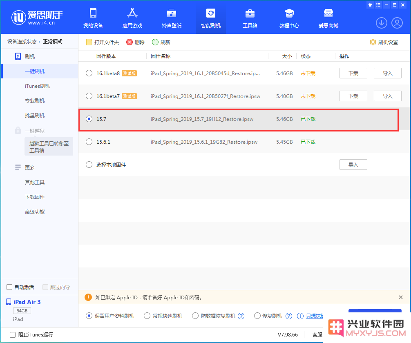Image resolution: width=411 pixels, height=343 pixels.
Task: Open the user account profile icon
Action: (x=397, y=23)
